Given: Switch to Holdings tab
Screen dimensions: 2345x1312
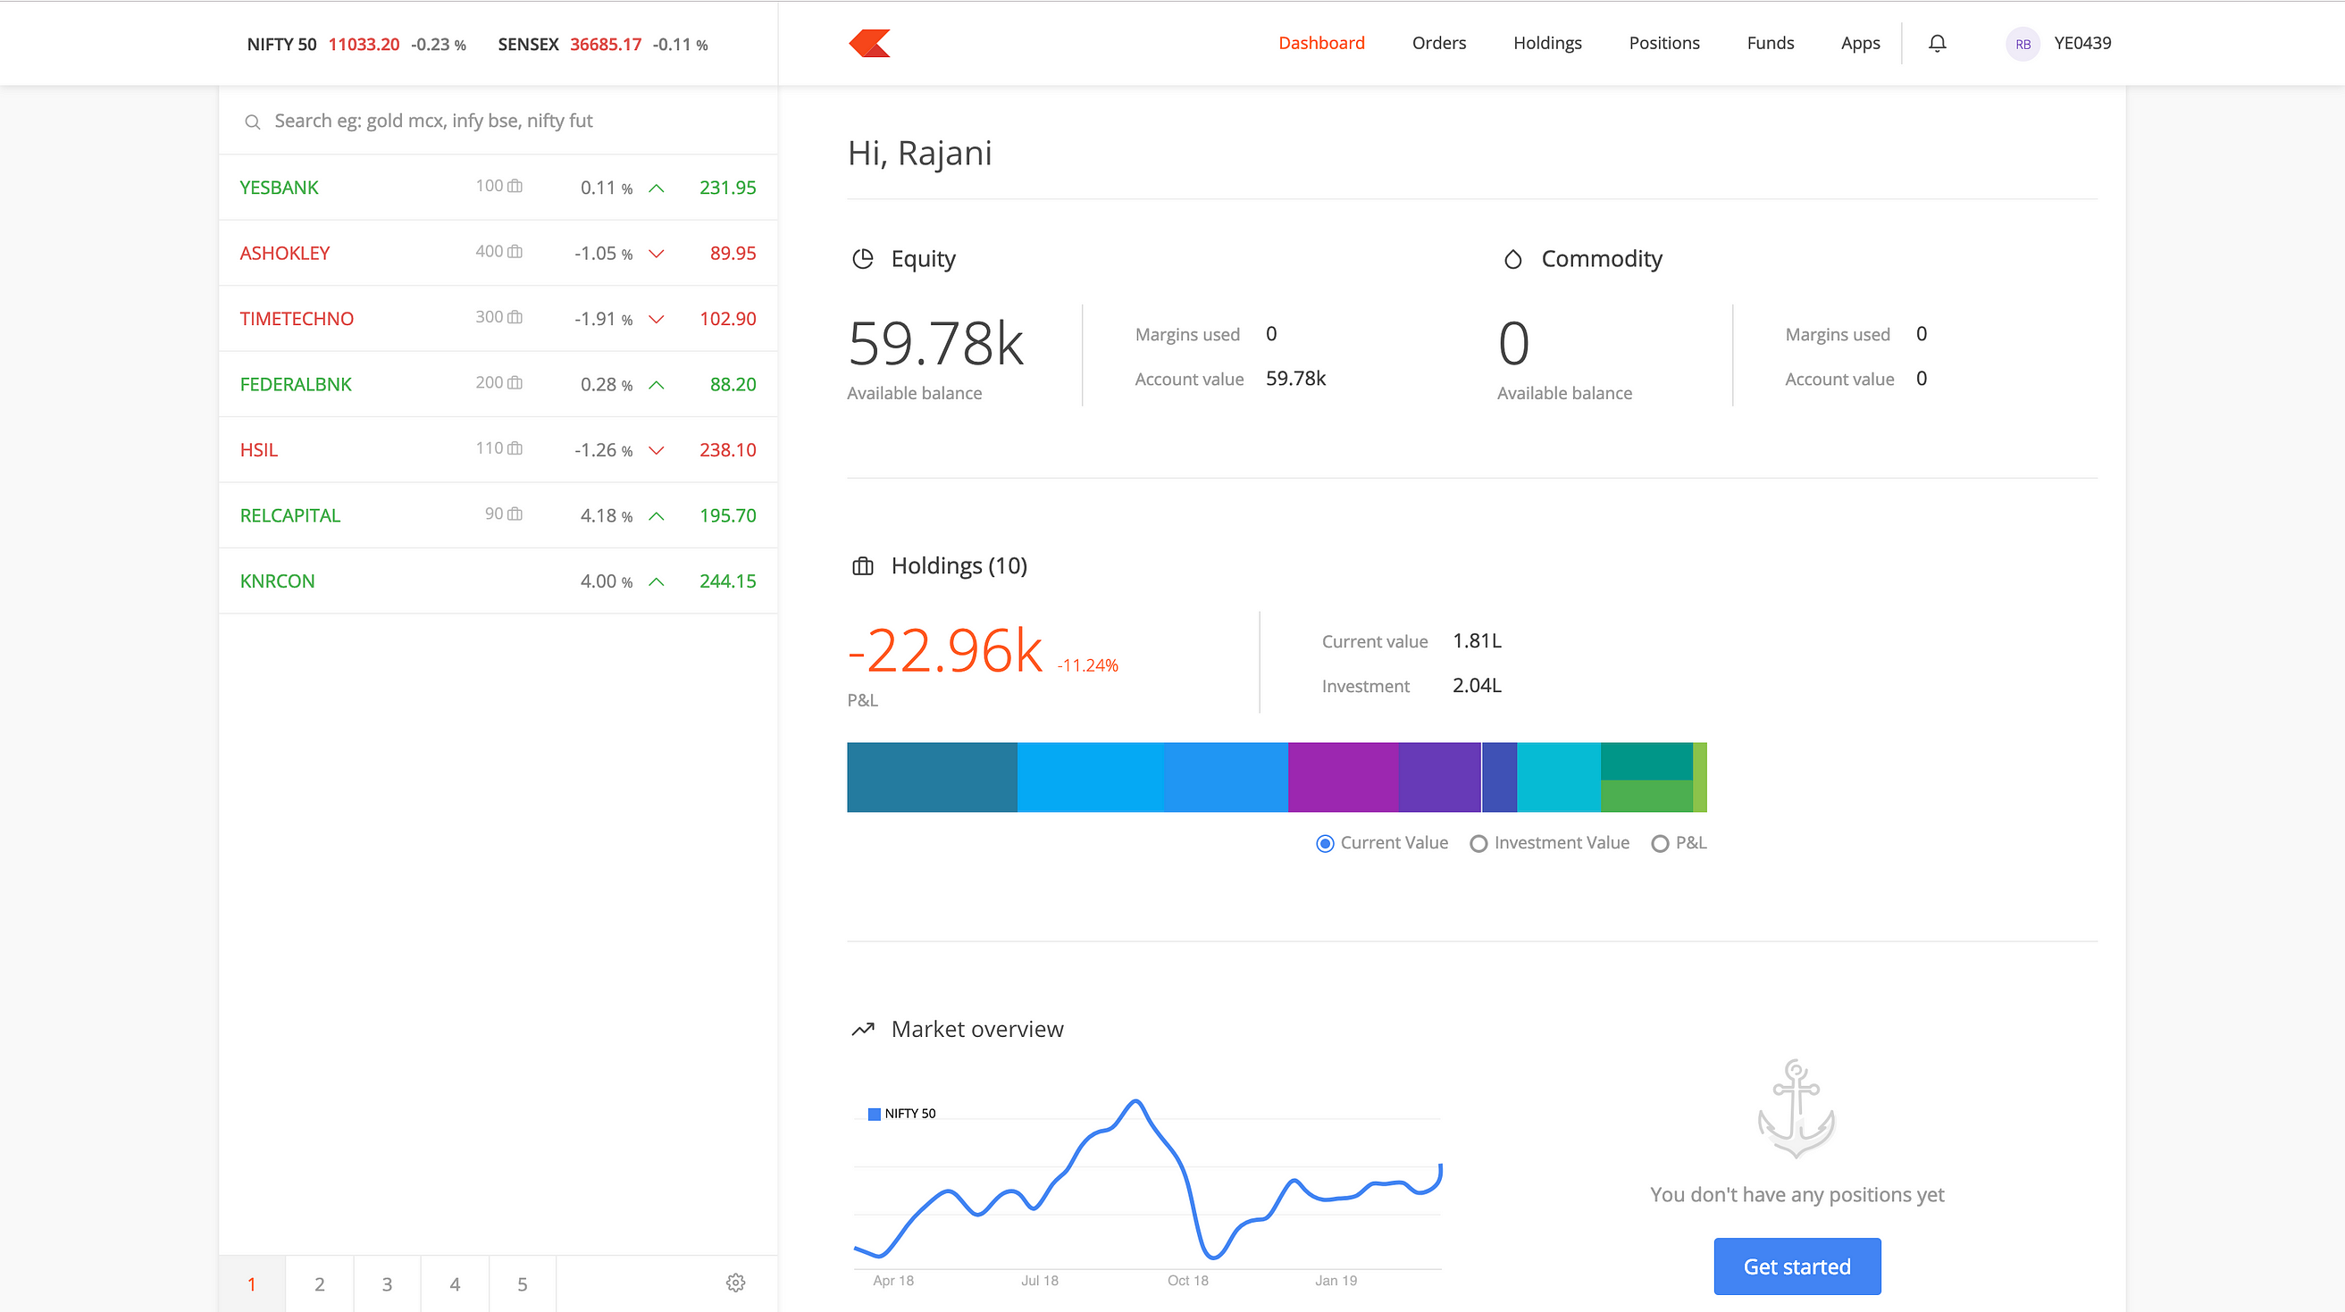Looking at the screenshot, I should coord(1546,43).
